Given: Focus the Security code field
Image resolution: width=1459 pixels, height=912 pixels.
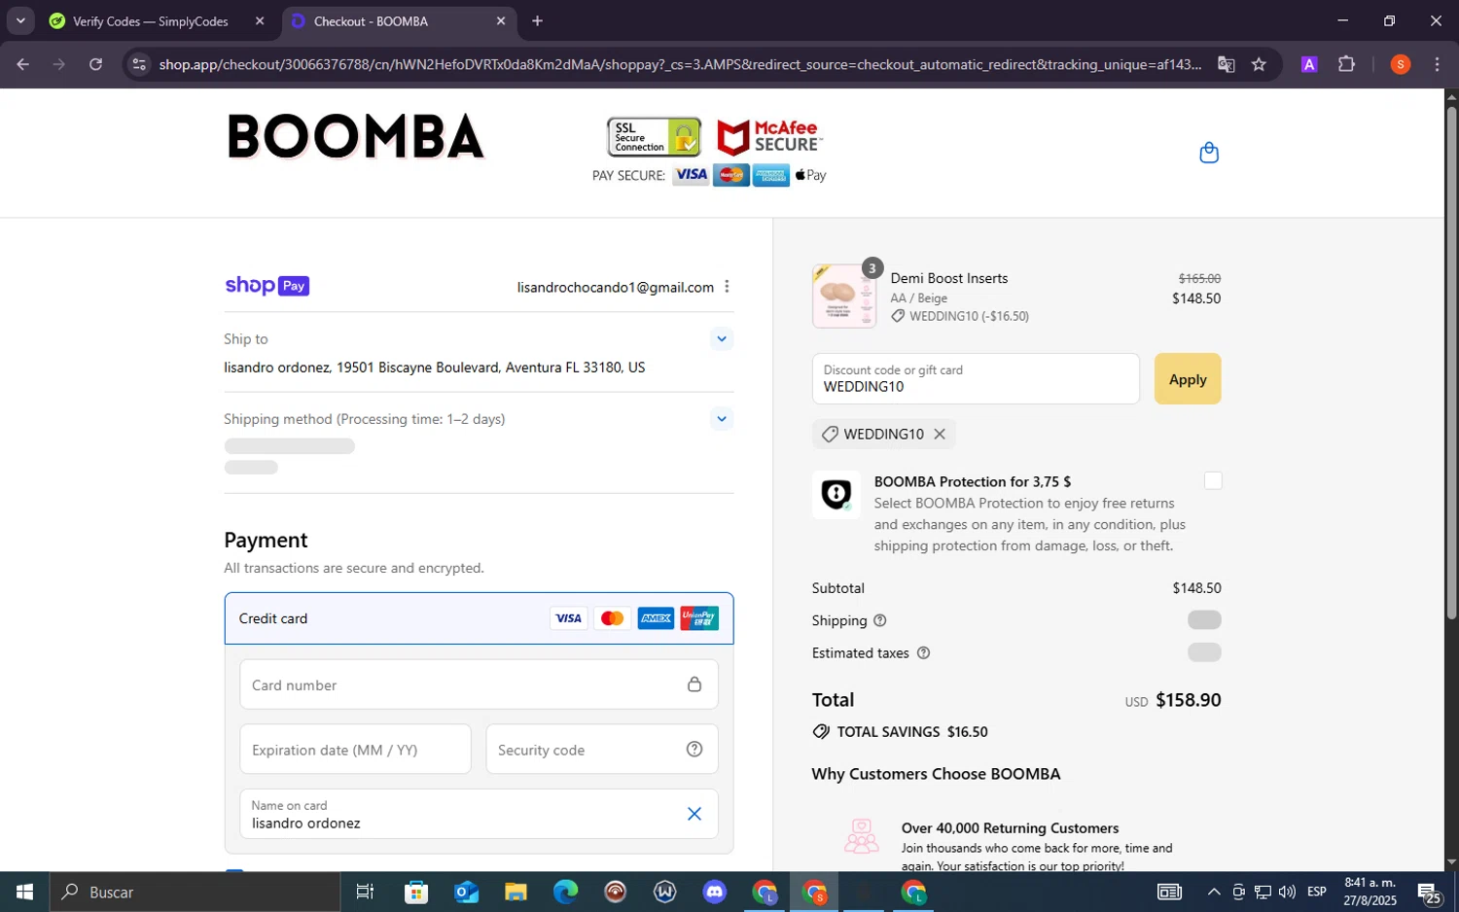Looking at the screenshot, I should pos(602,750).
